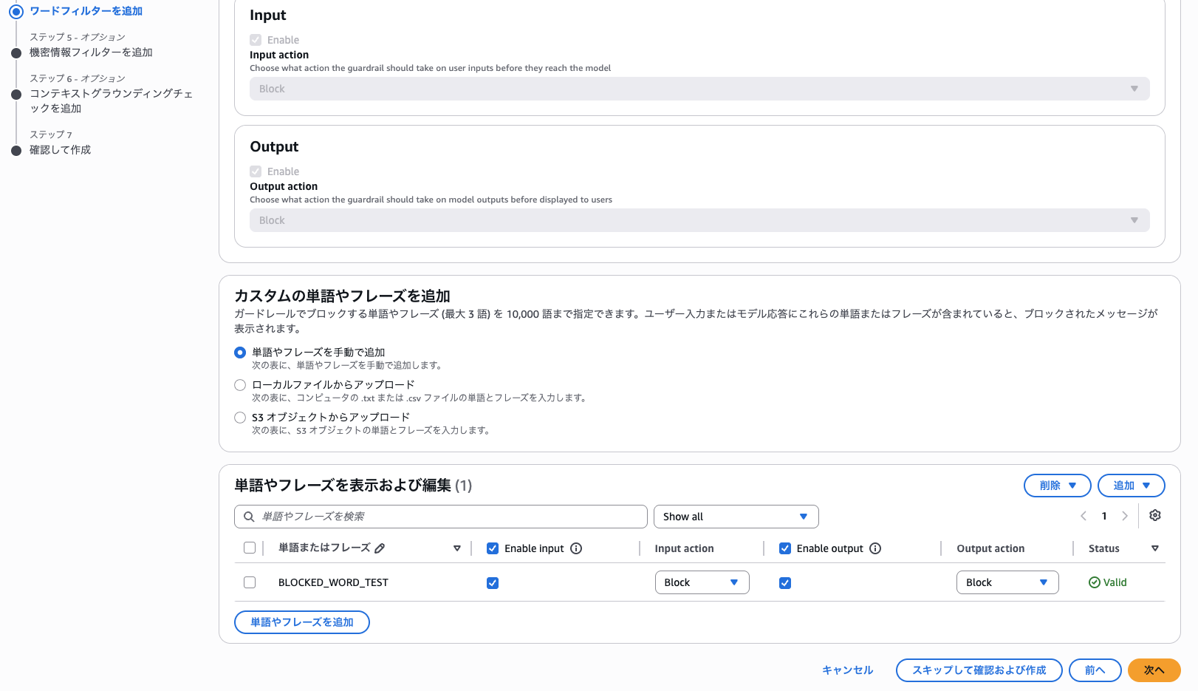The image size is (1198, 691).
Task: Click page number 1 in pagination
Action: click(1104, 516)
